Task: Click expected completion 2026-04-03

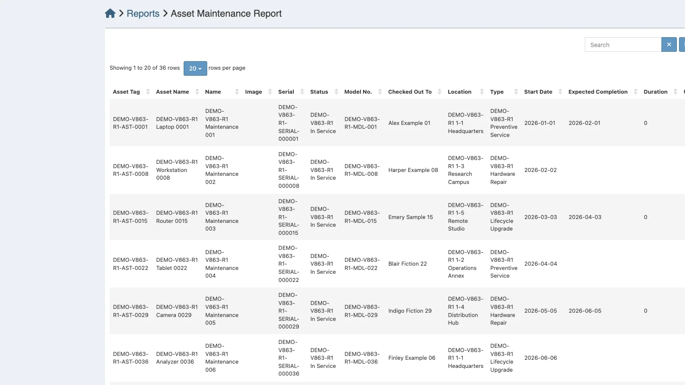Action: [585, 217]
